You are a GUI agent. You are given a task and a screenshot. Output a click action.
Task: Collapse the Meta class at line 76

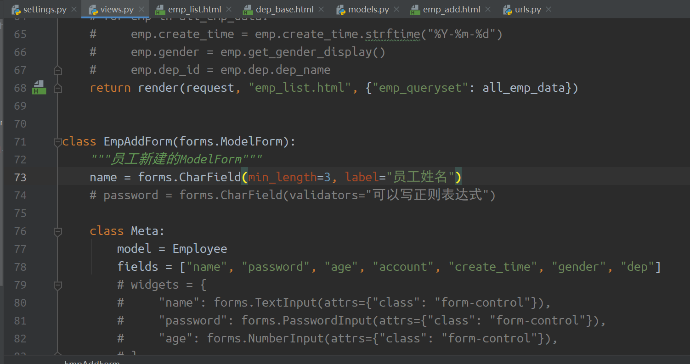click(x=57, y=232)
